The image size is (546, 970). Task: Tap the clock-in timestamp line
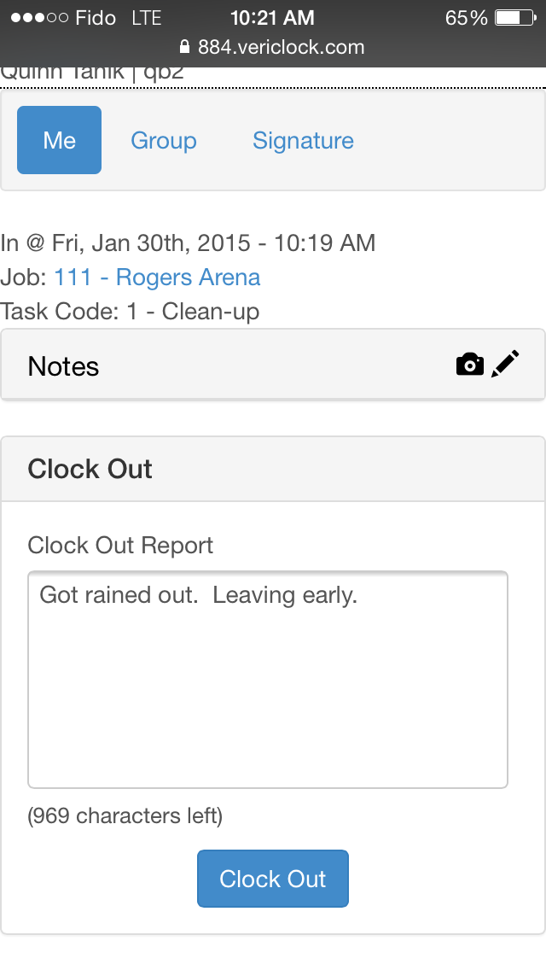coord(188,243)
